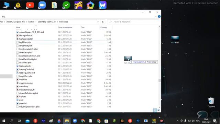Open the green checkmark desktop shortcut
This screenshot has height=124, width=220.
click(66, 5)
